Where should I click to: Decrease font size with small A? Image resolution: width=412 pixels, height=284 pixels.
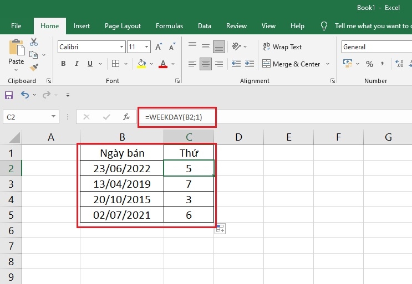(x=172, y=47)
